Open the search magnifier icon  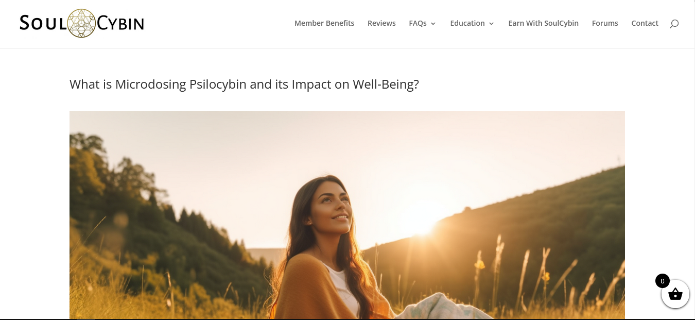click(x=674, y=24)
